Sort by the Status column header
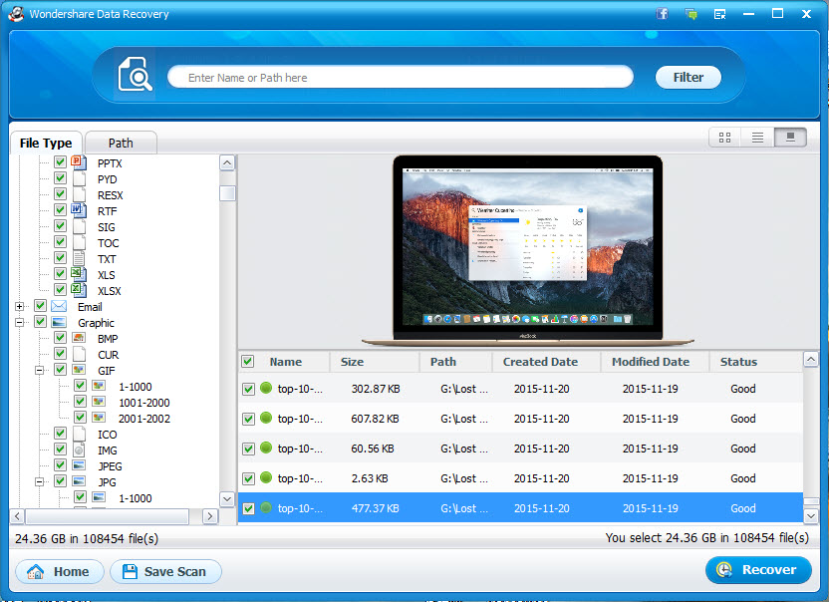Screen dimensions: 829x602 tap(738, 362)
